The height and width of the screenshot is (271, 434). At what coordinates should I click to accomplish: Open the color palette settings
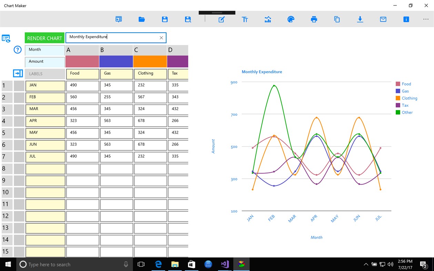click(291, 20)
